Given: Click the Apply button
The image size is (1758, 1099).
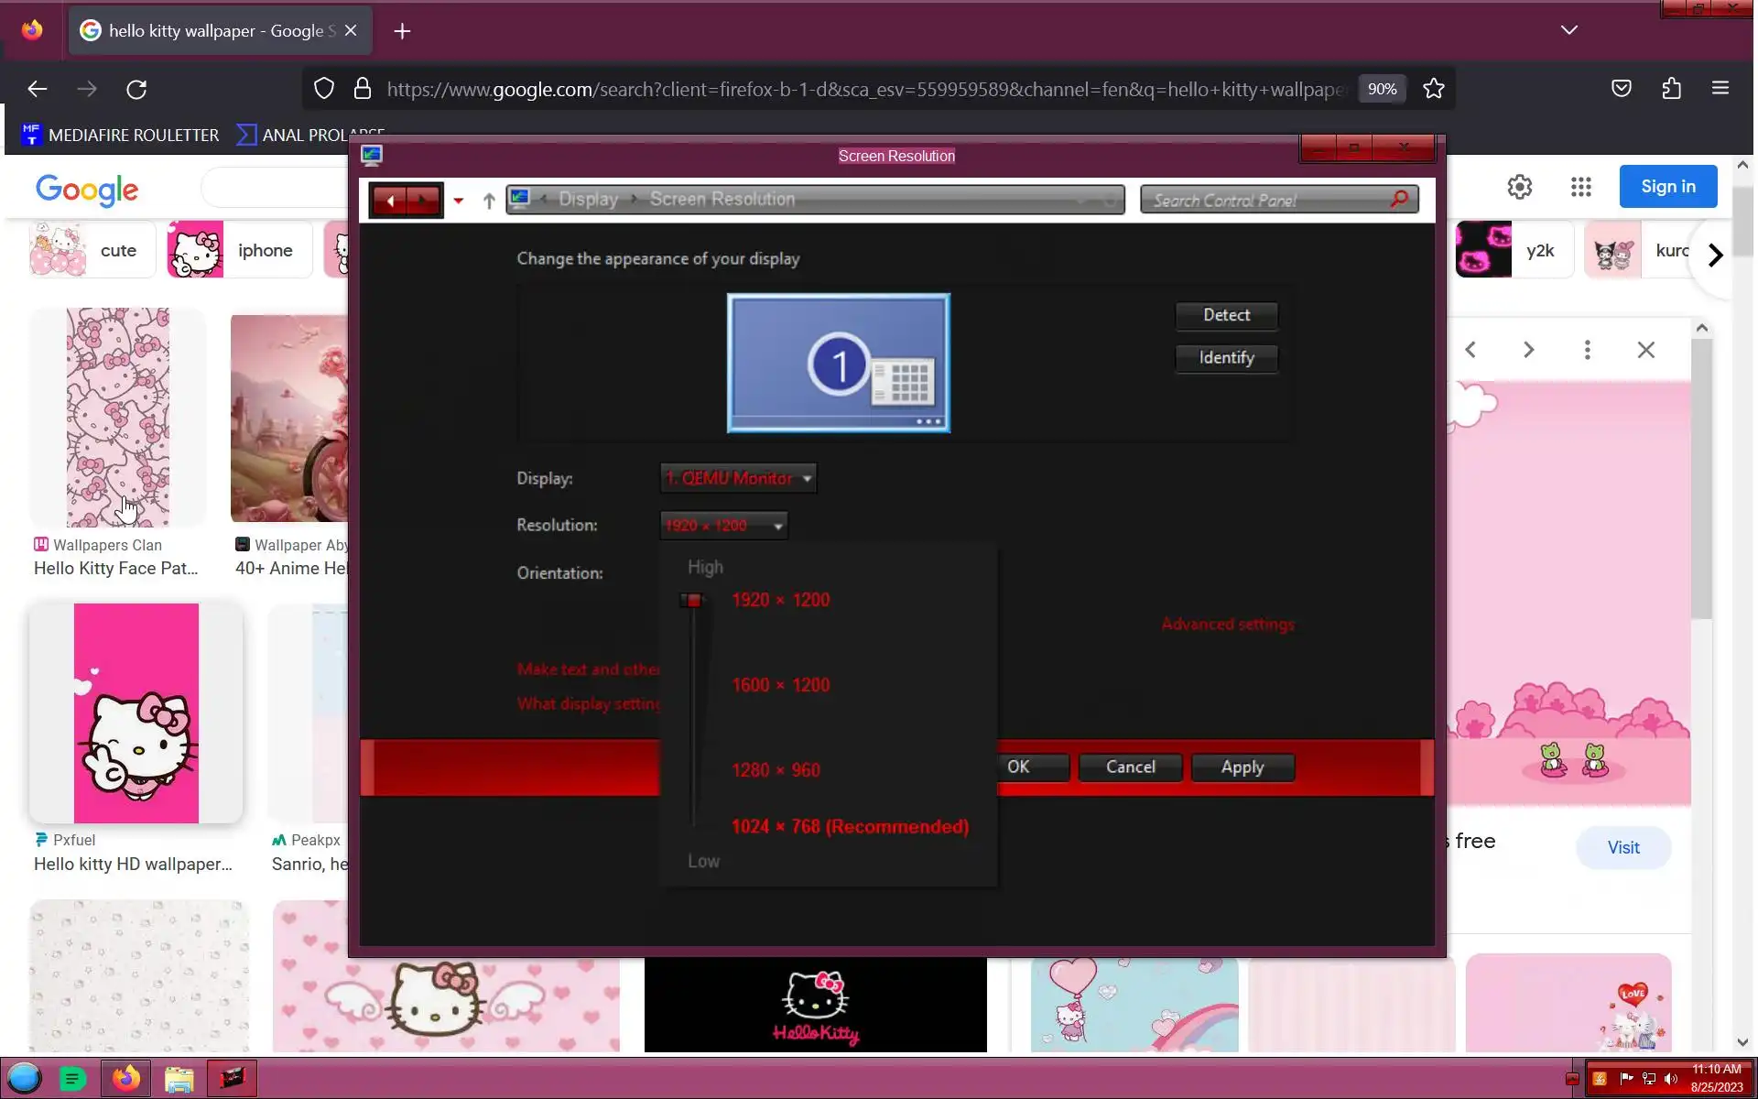Looking at the screenshot, I should [x=1242, y=767].
